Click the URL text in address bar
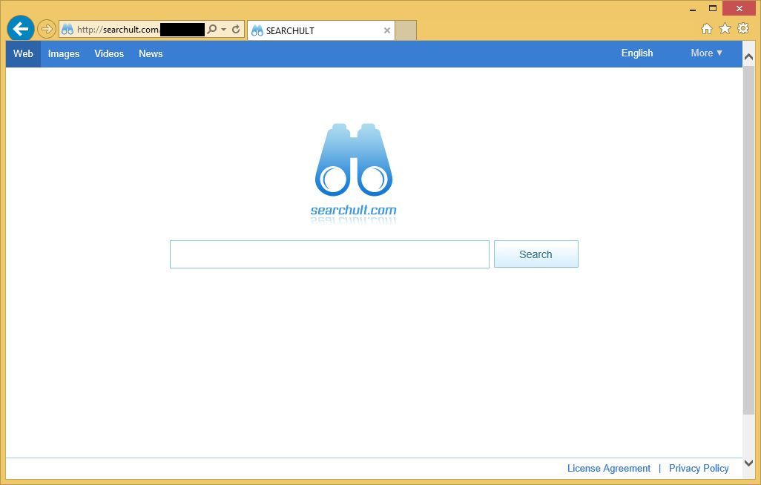 (117, 30)
